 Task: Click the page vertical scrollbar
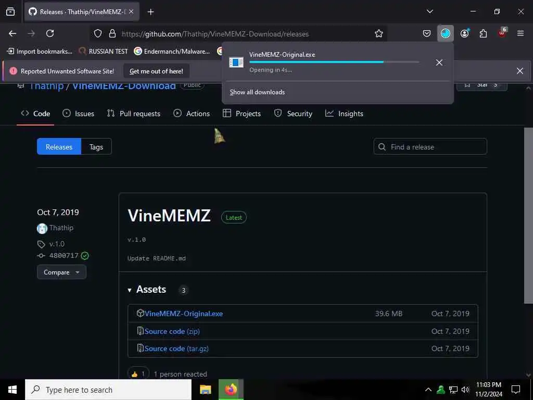(528, 215)
